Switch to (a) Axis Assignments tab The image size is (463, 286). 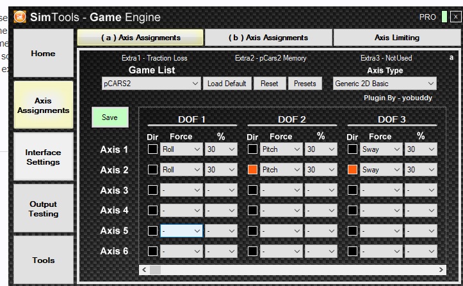click(x=140, y=38)
